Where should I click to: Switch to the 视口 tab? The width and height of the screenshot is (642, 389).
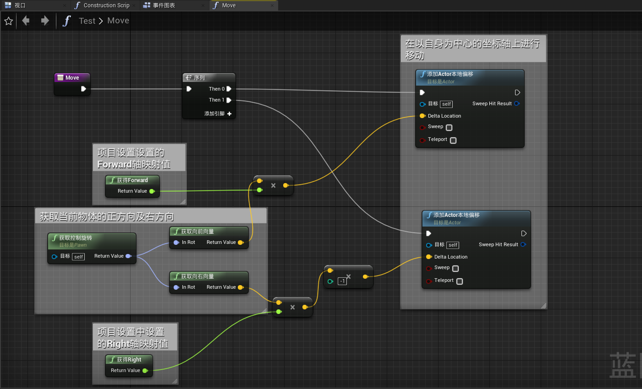(x=18, y=5)
